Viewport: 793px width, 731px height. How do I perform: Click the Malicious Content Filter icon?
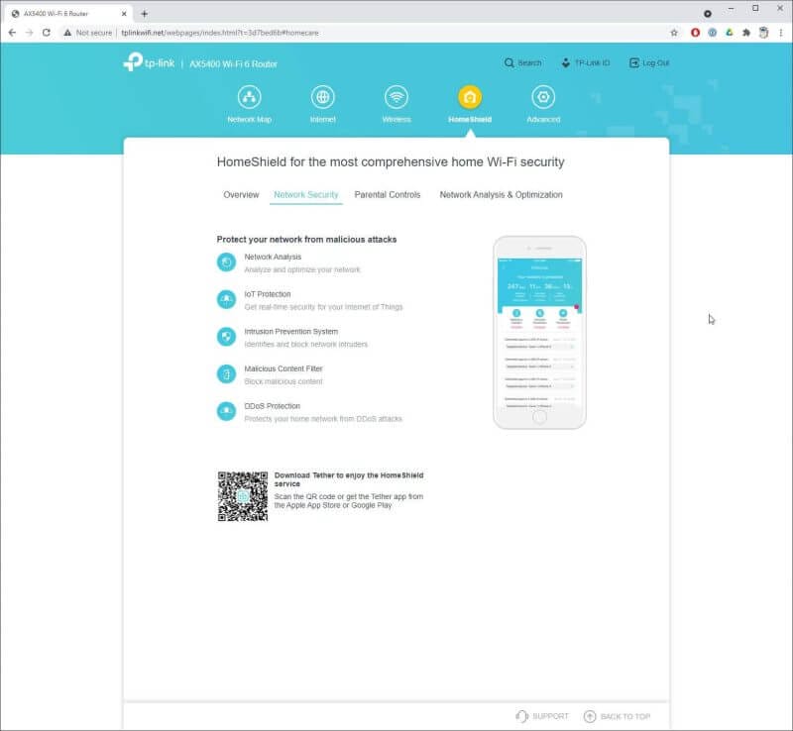pos(226,374)
